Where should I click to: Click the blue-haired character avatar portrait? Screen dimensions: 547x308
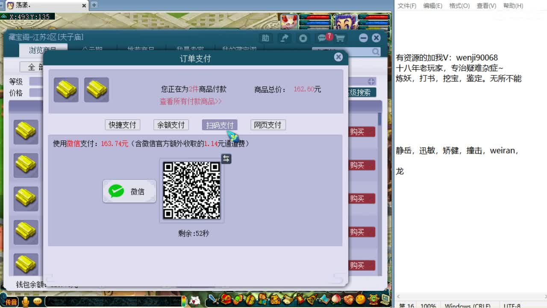(x=345, y=22)
